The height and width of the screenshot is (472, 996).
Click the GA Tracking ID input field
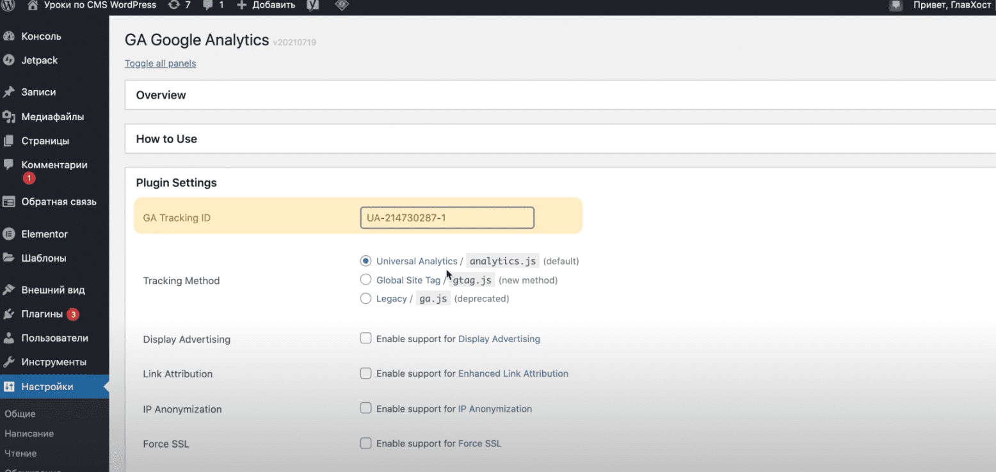pos(447,217)
